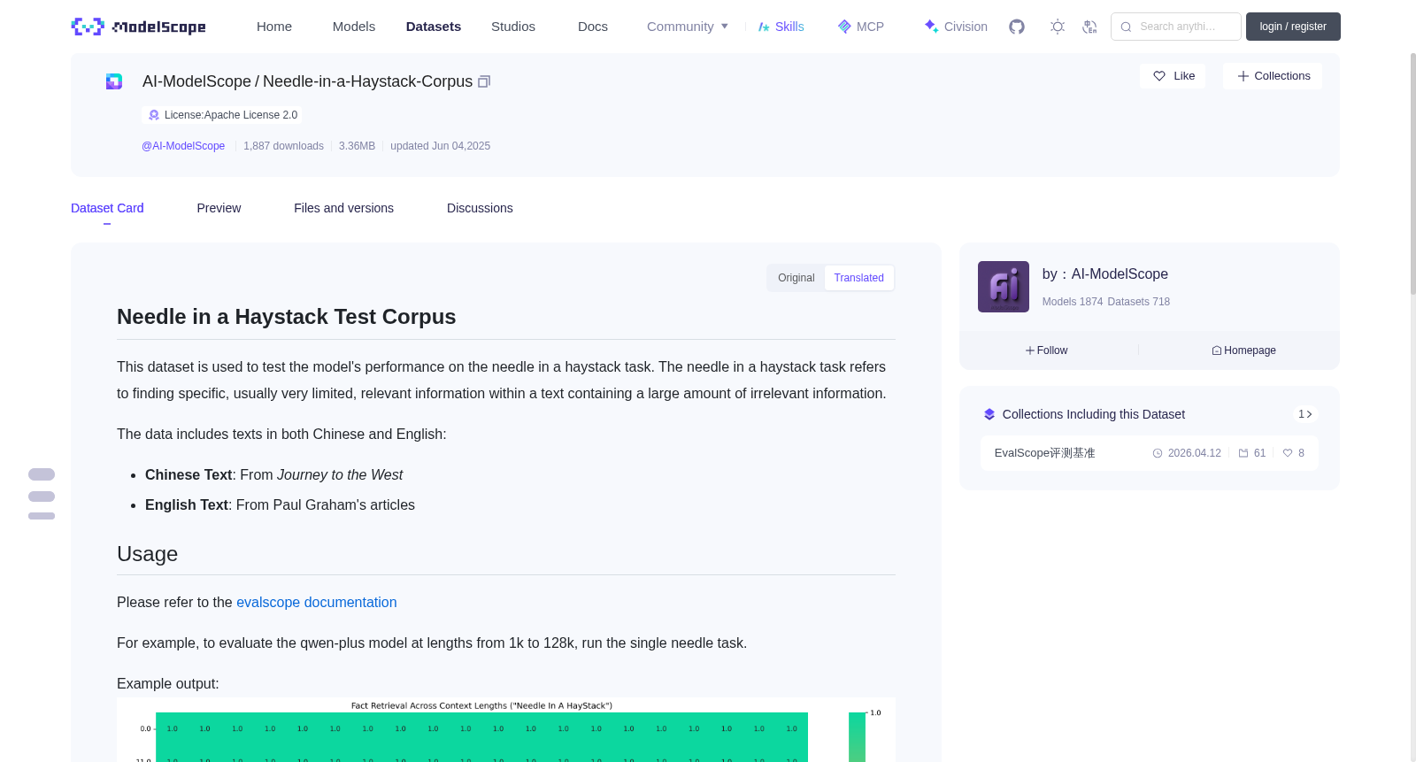Viewport: 1416px width, 762px height.
Task: Click the AI-ModelScope organization avatar
Action: (x=1004, y=287)
